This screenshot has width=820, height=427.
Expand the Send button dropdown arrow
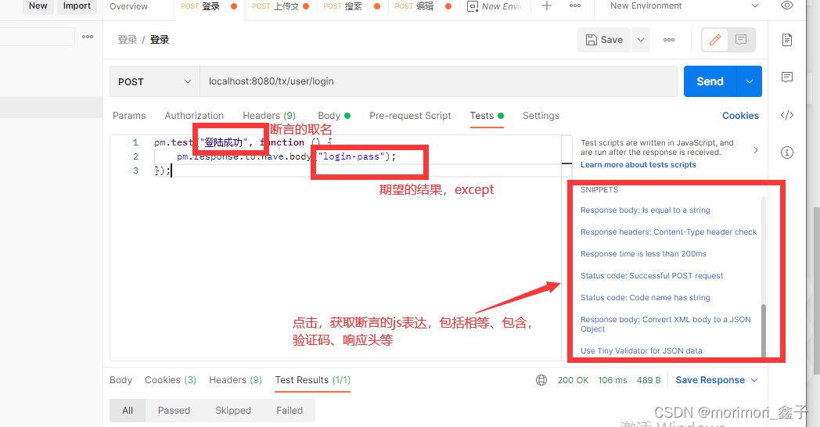(x=750, y=81)
